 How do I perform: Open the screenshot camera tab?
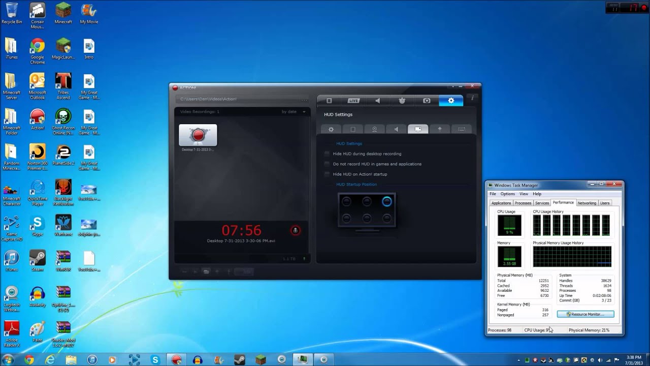tap(427, 101)
